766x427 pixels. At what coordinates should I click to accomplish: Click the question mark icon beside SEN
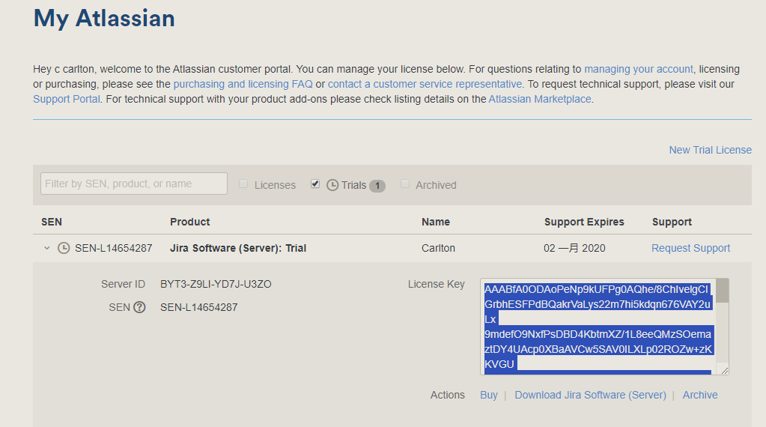(x=139, y=307)
